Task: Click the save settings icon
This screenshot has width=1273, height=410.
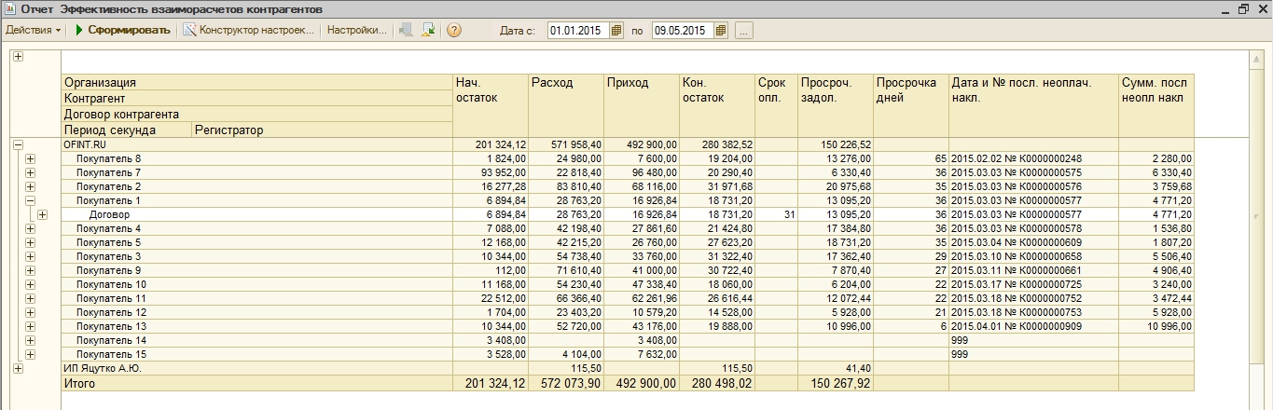Action: [429, 30]
